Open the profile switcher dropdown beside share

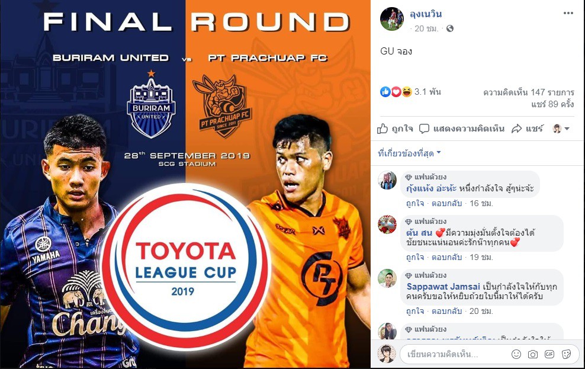click(x=561, y=129)
